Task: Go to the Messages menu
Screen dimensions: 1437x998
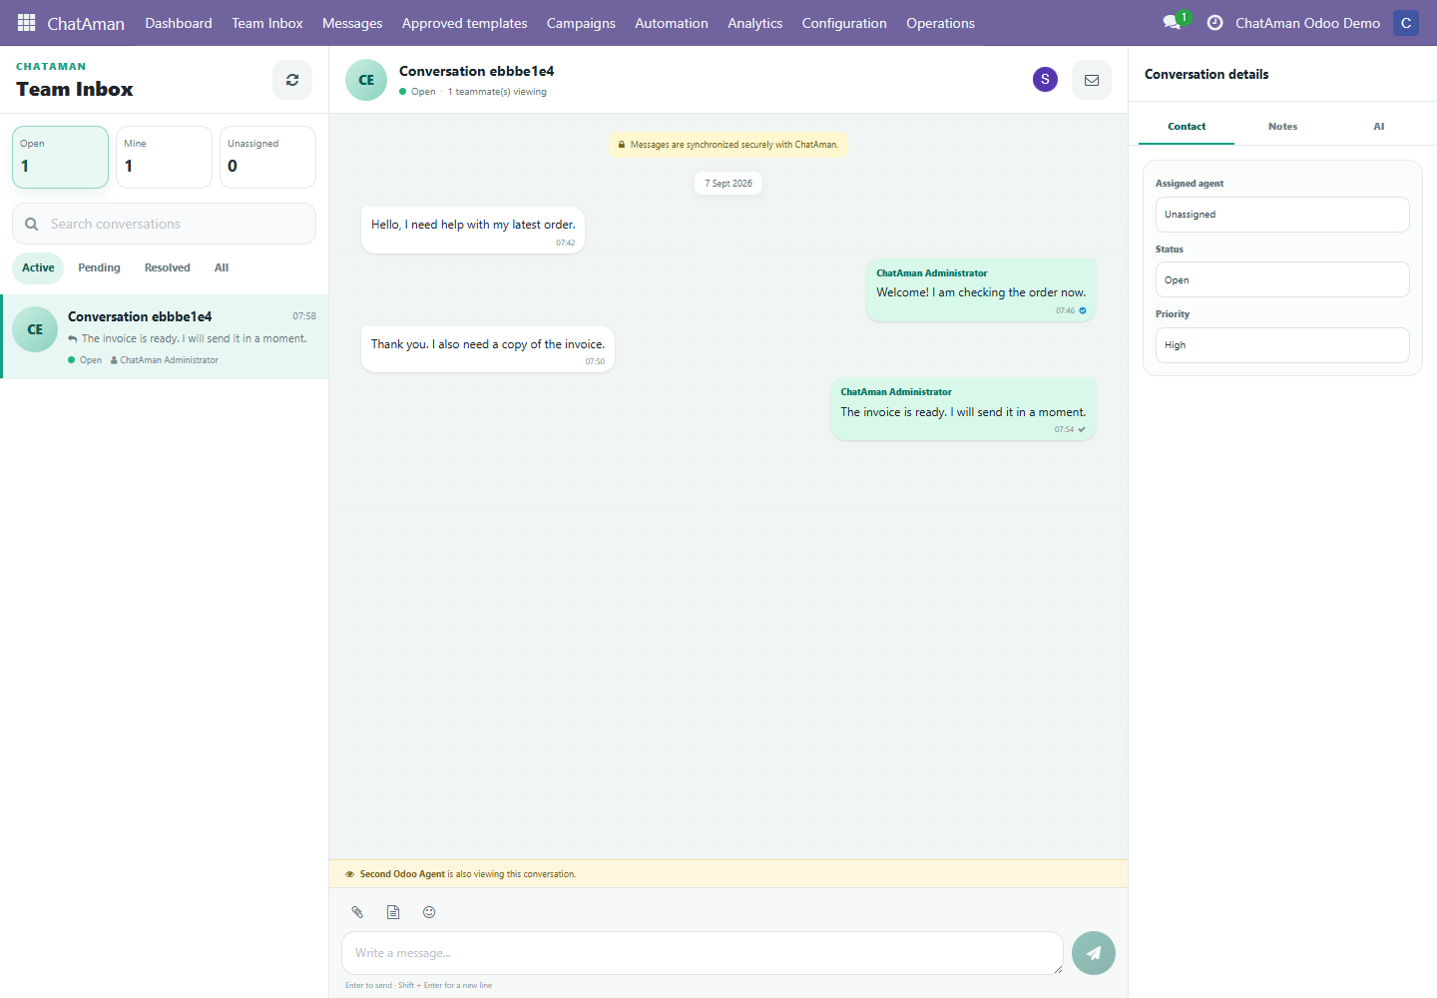Action: [x=352, y=23]
